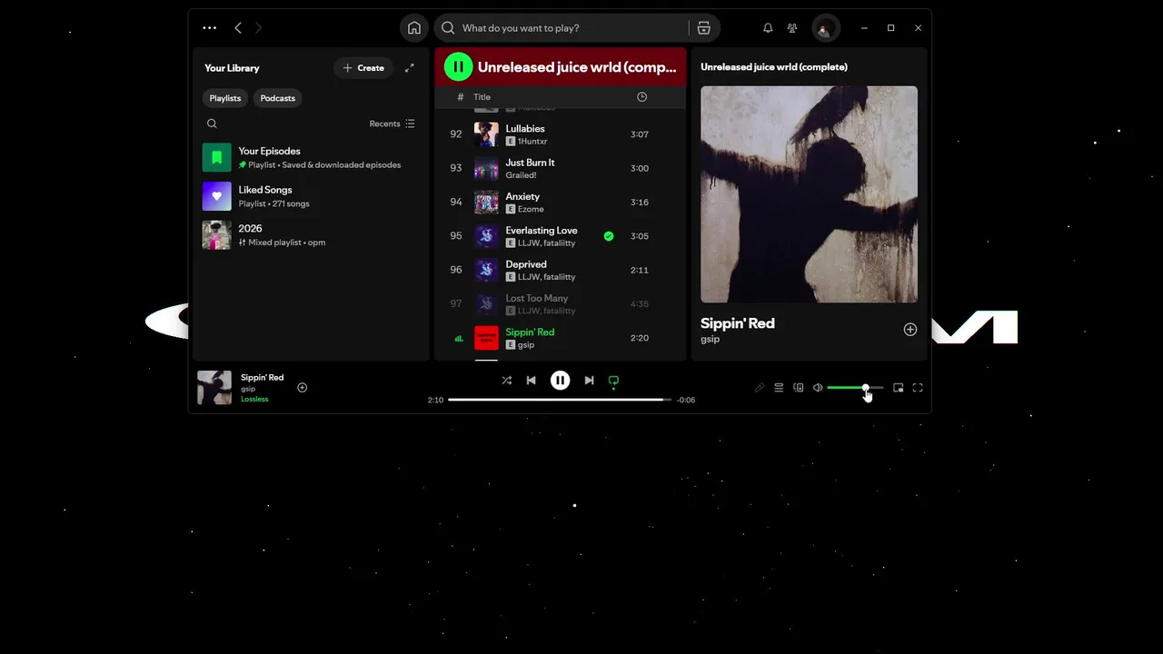Open the 2026 mixed playlist

tap(310, 235)
